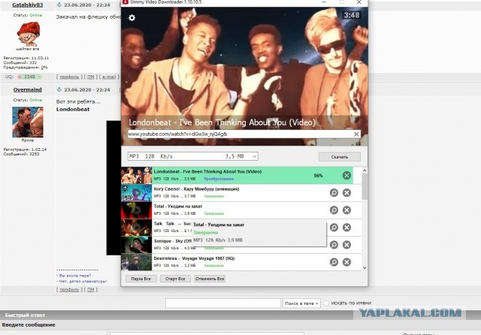The image size is (481, 335).
Task: Click the download list down arrow
Action: pyautogui.click(x=365, y=268)
